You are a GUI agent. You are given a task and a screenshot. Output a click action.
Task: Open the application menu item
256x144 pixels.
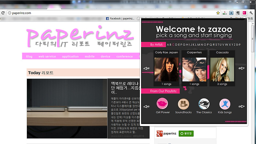click(70, 57)
